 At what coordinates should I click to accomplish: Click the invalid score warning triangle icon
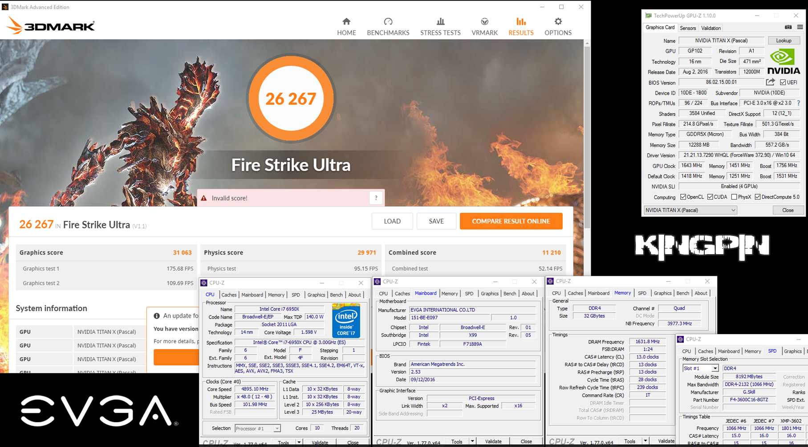click(x=204, y=198)
